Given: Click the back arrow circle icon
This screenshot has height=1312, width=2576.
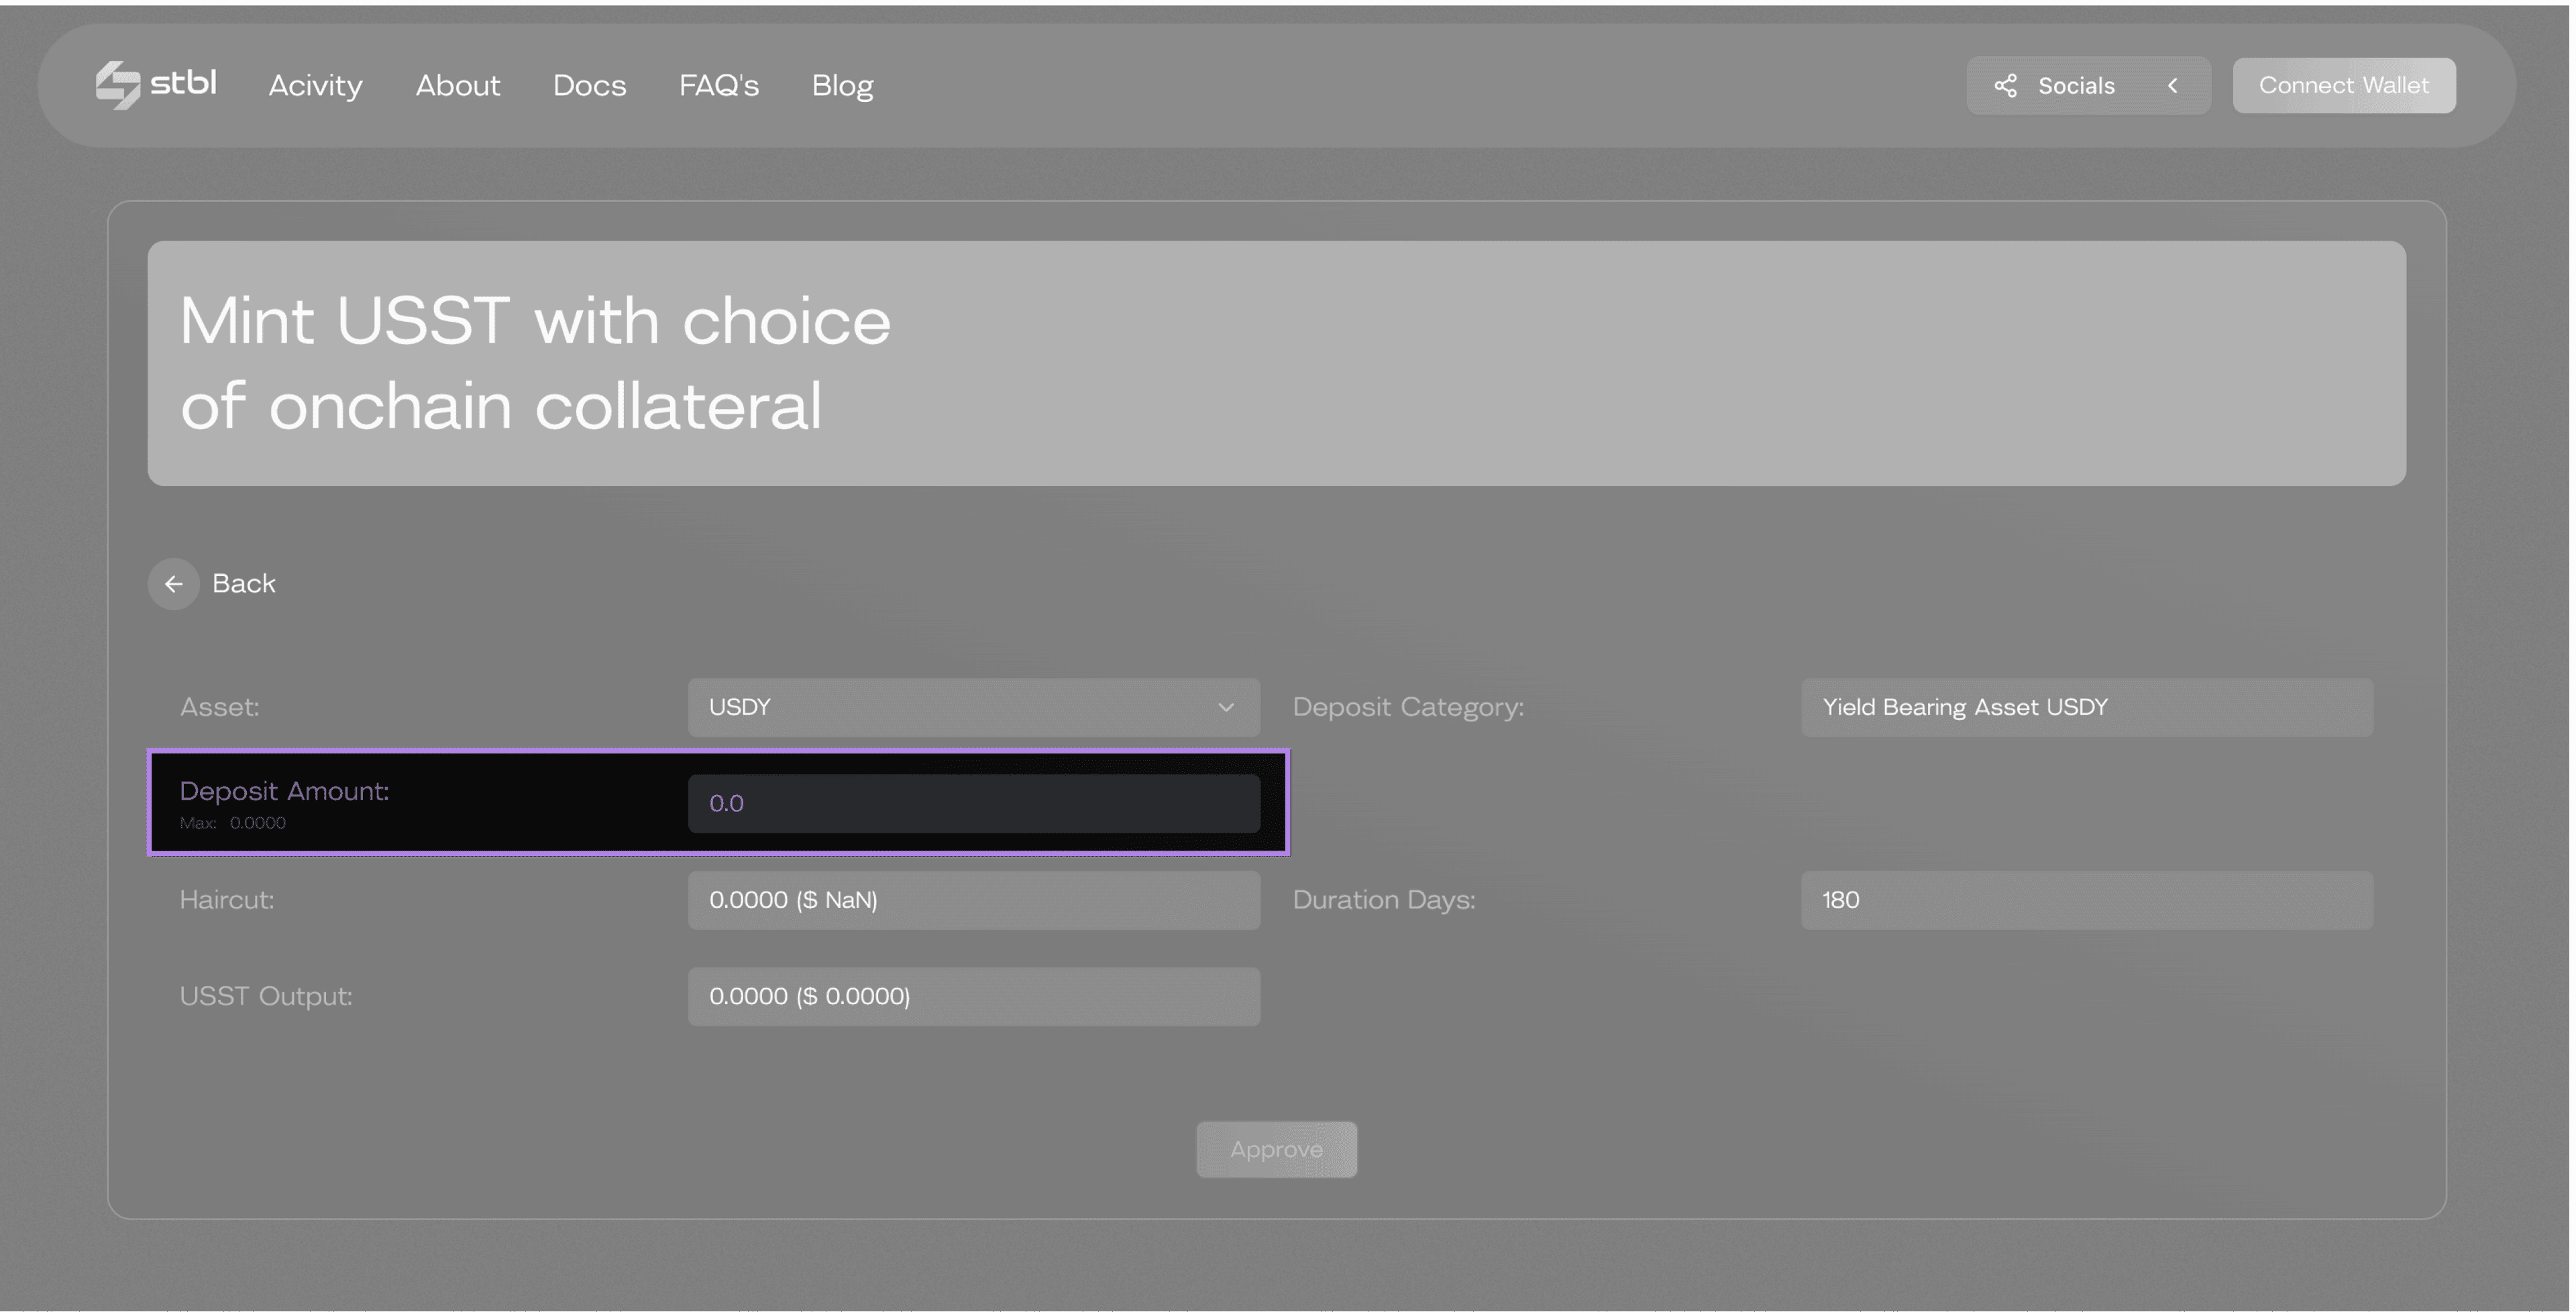Looking at the screenshot, I should point(174,583).
